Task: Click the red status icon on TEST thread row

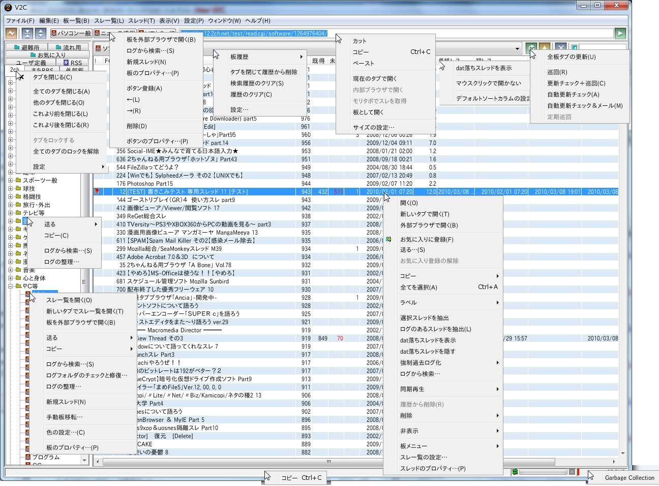Action: [97, 192]
